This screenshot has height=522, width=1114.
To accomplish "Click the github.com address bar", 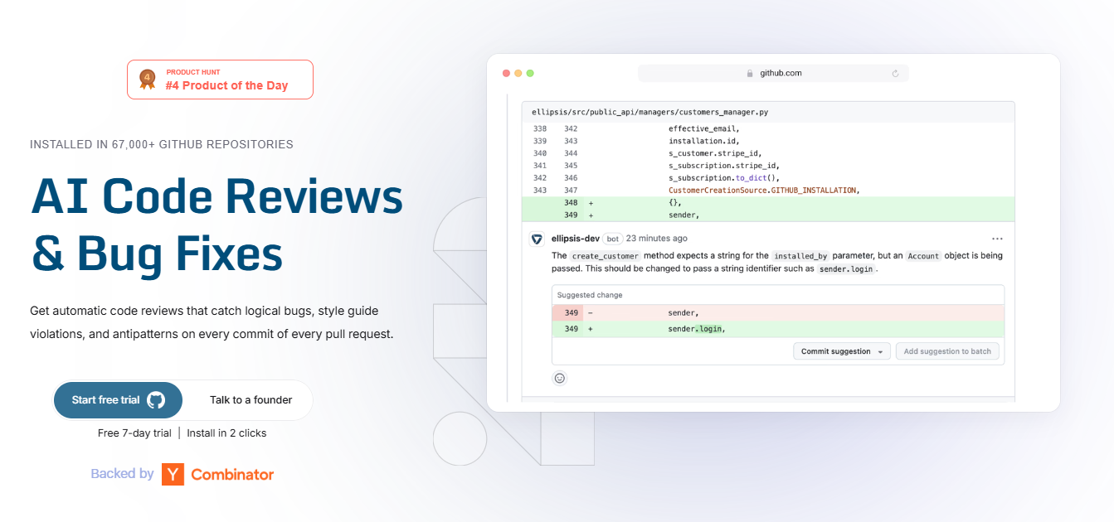I will [x=773, y=73].
